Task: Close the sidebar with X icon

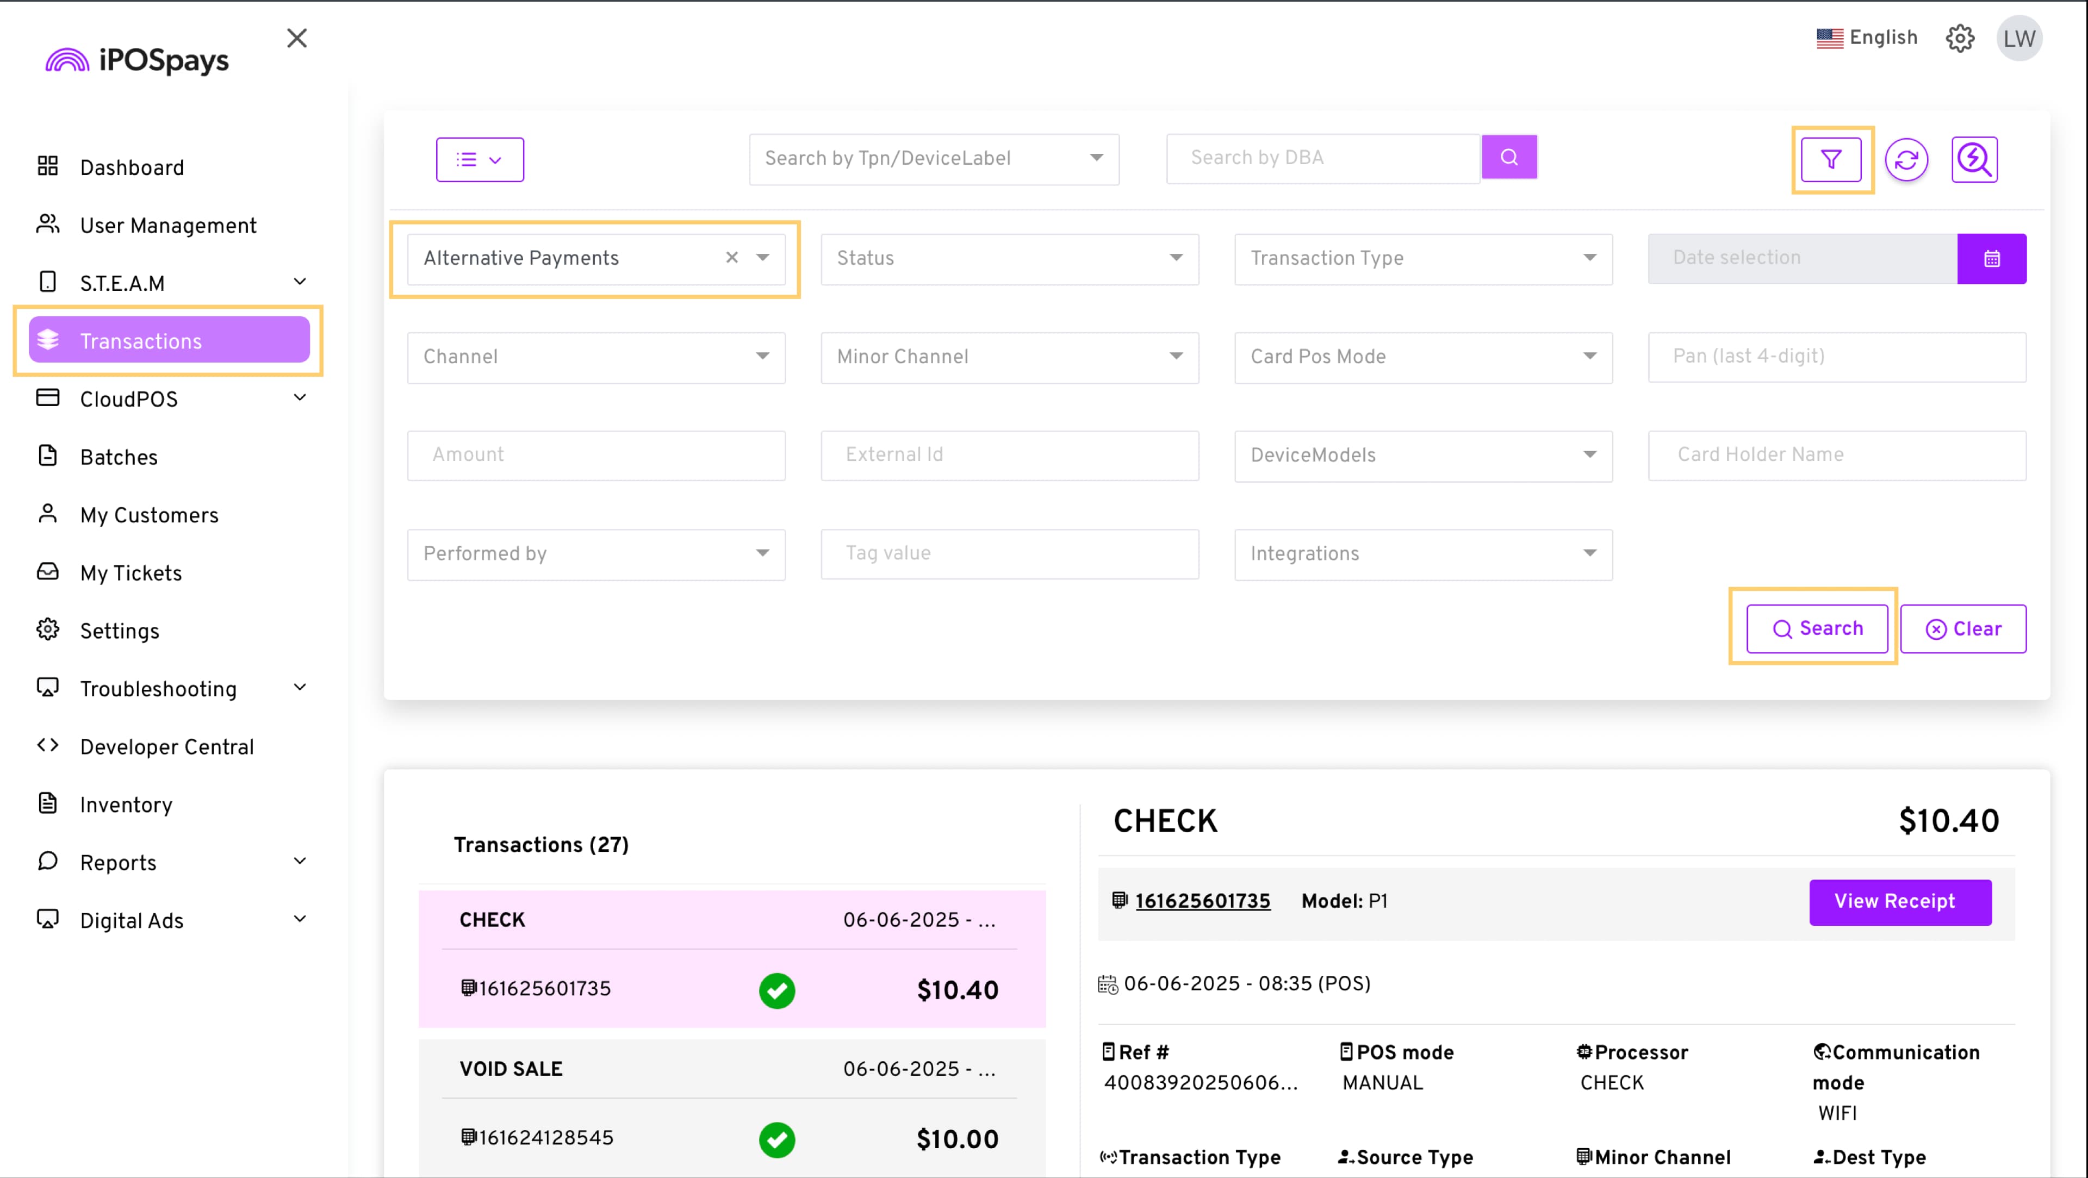Action: [297, 38]
